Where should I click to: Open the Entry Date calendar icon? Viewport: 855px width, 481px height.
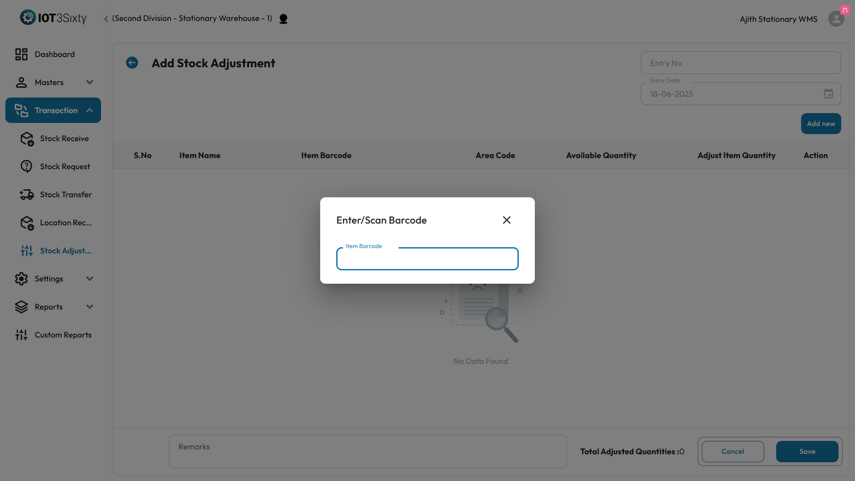click(828, 94)
